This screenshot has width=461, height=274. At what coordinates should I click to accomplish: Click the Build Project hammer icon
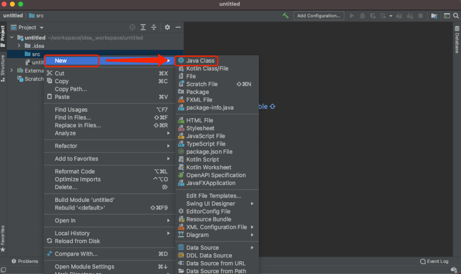tap(286, 16)
